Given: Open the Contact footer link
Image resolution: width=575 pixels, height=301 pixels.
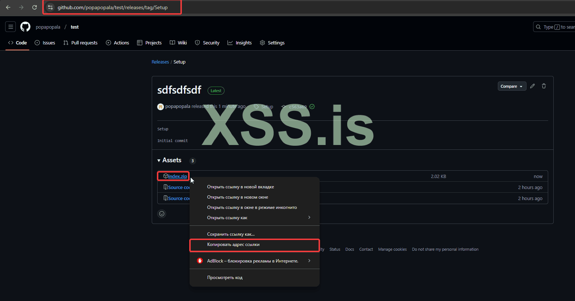Looking at the screenshot, I should tap(366, 249).
